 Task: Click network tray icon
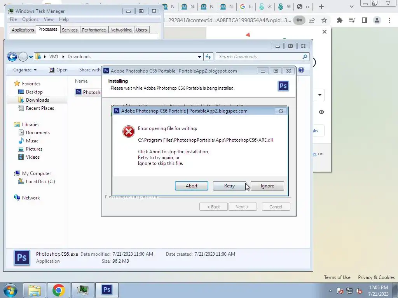(x=349, y=291)
